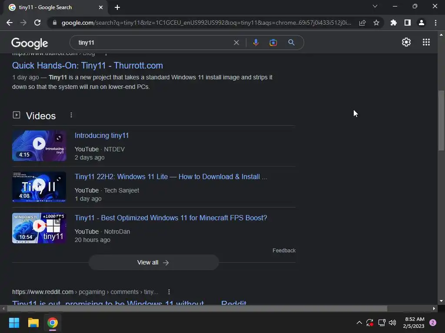Go back to the previous page
This screenshot has height=333, width=445.
click(x=10, y=23)
